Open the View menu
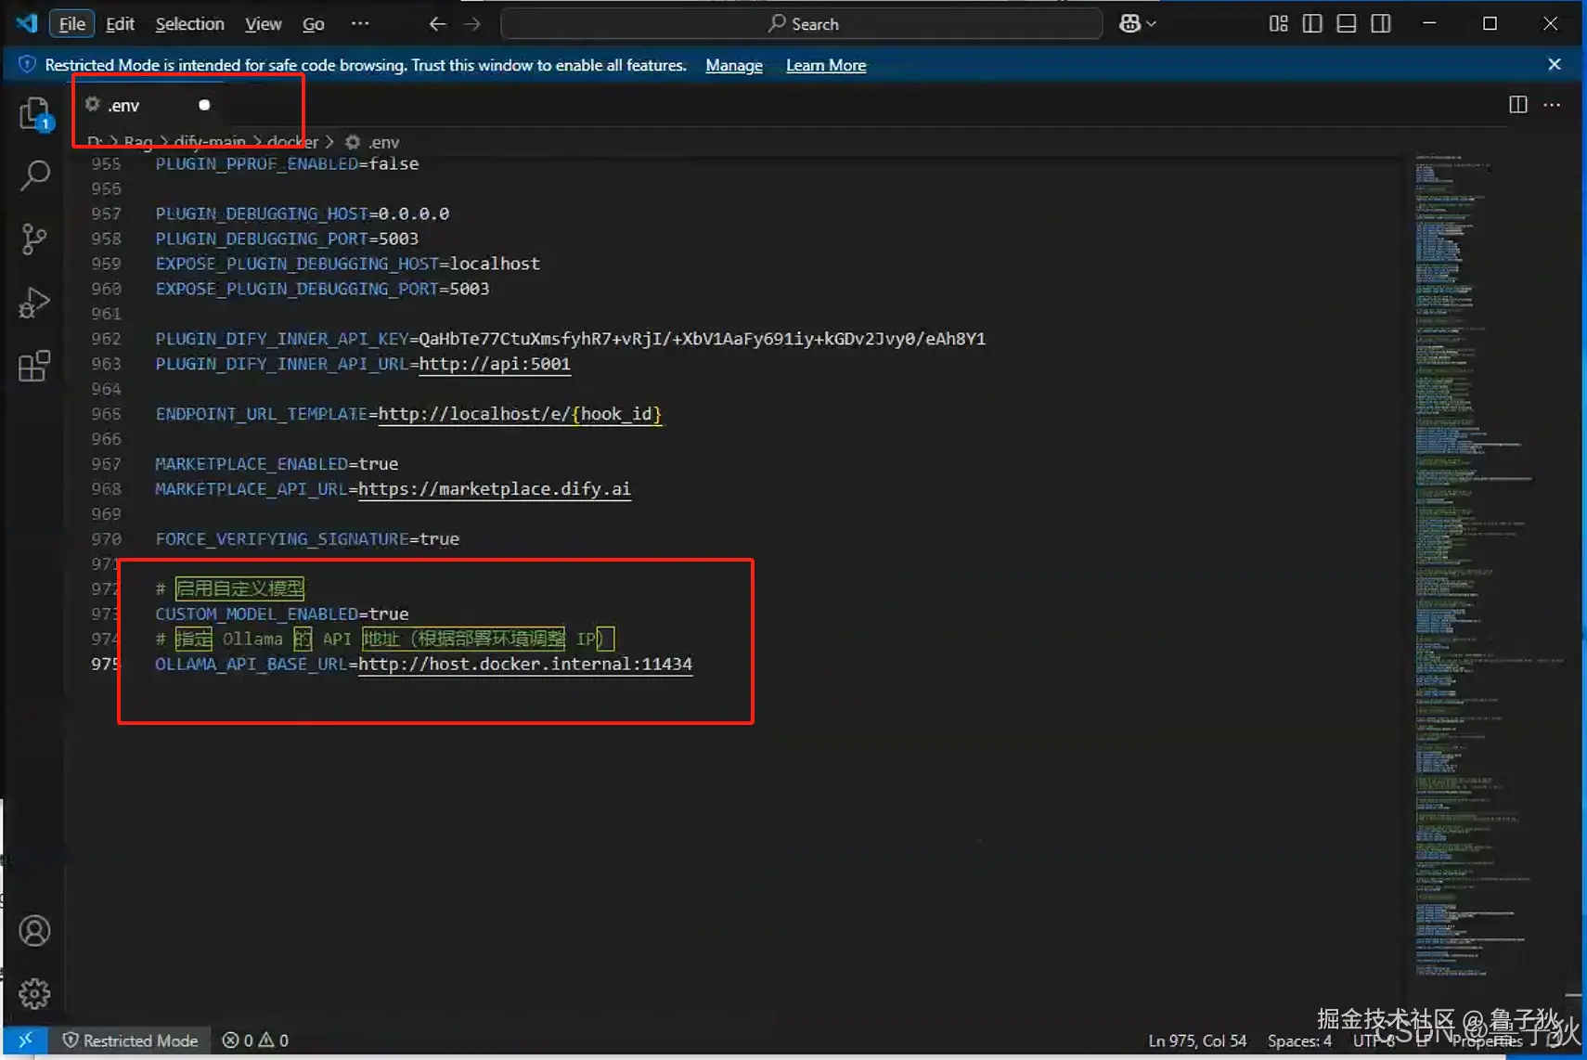 pos(264,24)
